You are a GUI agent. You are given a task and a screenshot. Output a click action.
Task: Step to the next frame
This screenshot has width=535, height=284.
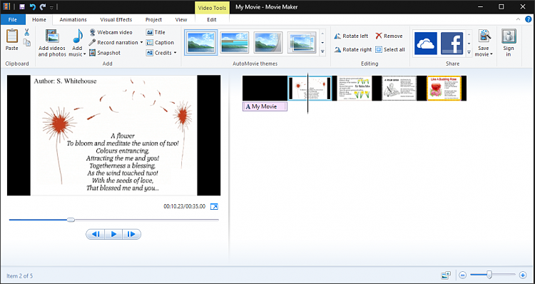pyautogui.click(x=131, y=234)
